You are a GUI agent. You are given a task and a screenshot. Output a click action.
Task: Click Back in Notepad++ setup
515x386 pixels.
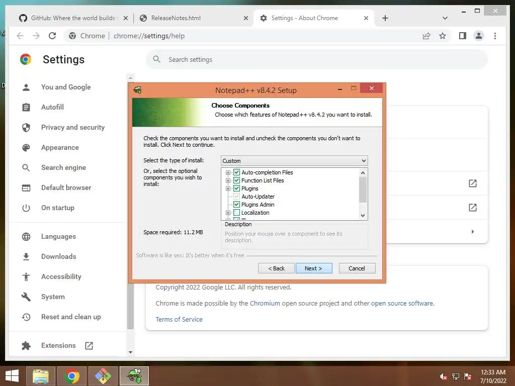point(276,268)
